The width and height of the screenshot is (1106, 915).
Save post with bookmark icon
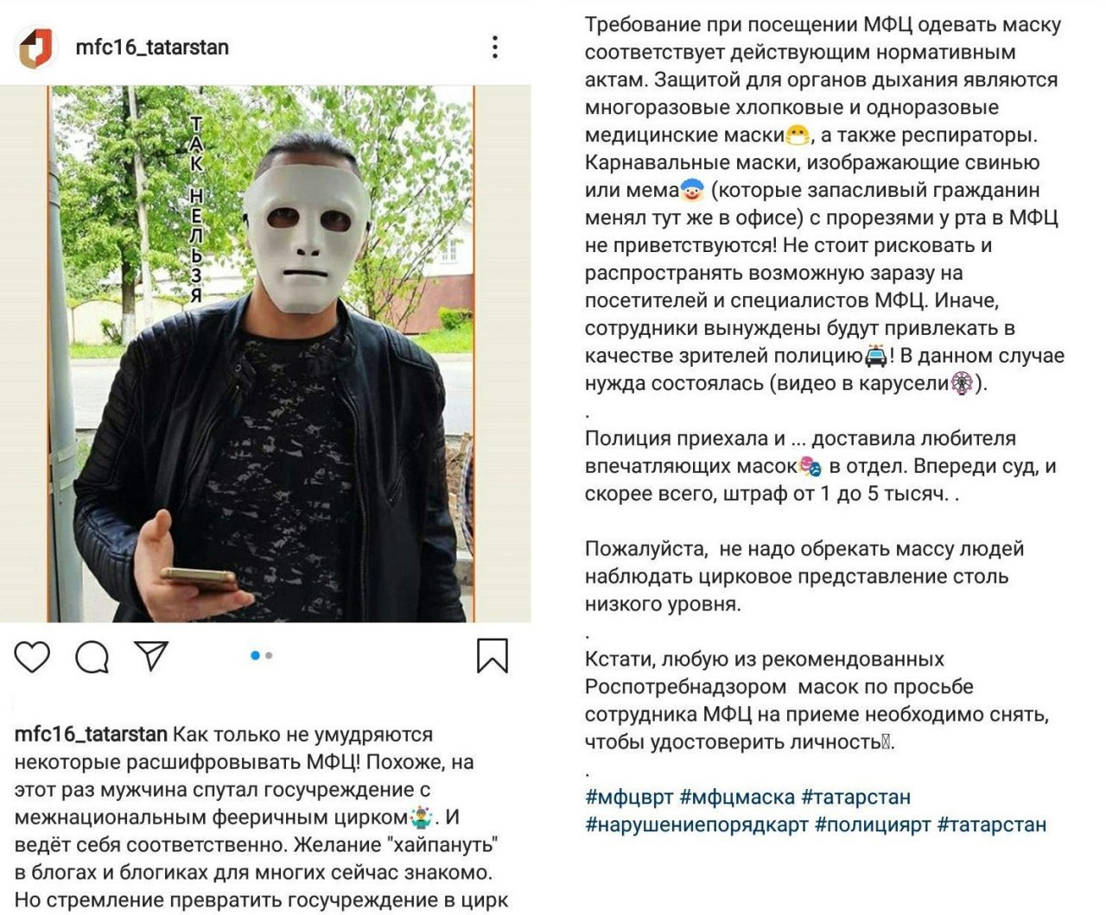click(x=493, y=655)
